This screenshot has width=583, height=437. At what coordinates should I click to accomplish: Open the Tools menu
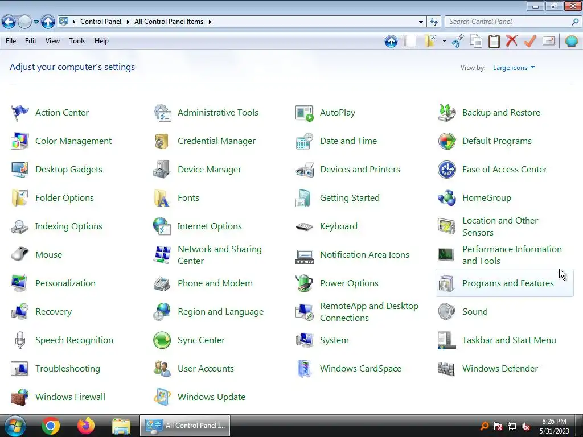[77, 41]
